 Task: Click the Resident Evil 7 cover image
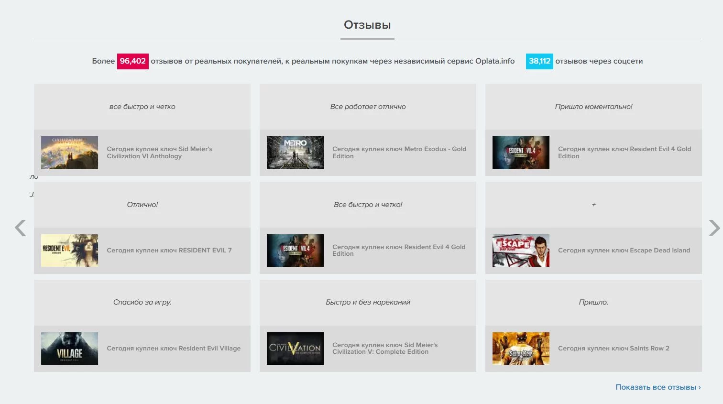point(69,251)
